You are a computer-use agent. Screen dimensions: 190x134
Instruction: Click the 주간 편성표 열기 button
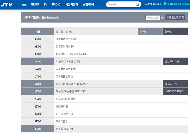tap(175, 17)
